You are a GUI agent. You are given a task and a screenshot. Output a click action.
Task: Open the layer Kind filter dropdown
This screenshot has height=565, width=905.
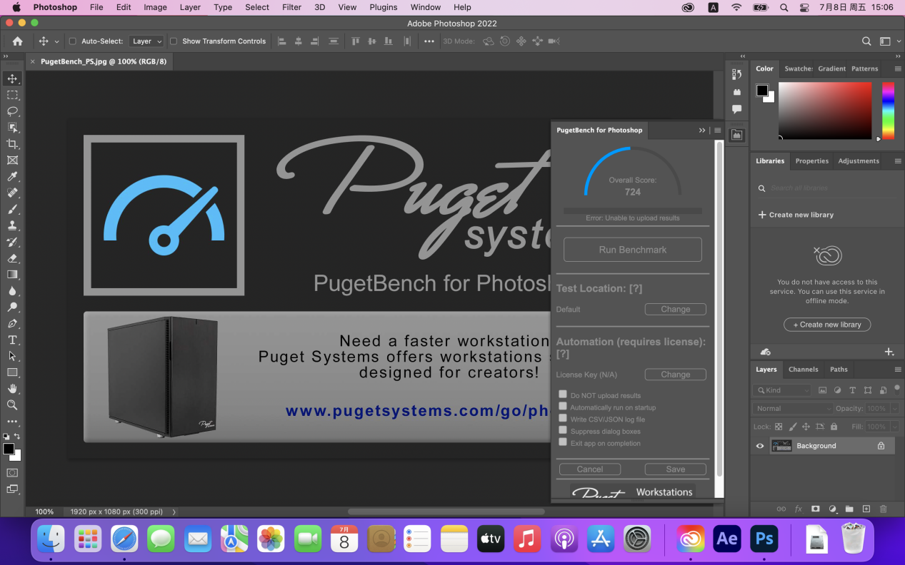pos(782,390)
